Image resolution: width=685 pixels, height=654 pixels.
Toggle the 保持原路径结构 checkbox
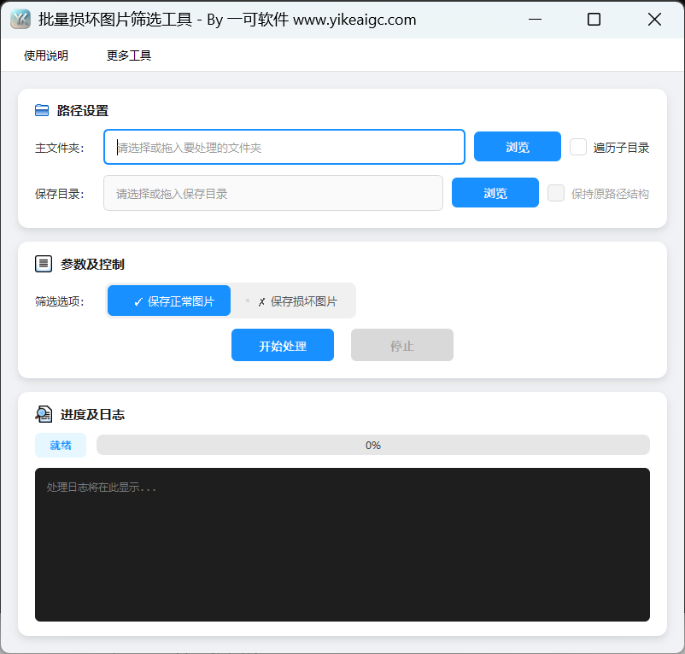coord(556,193)
